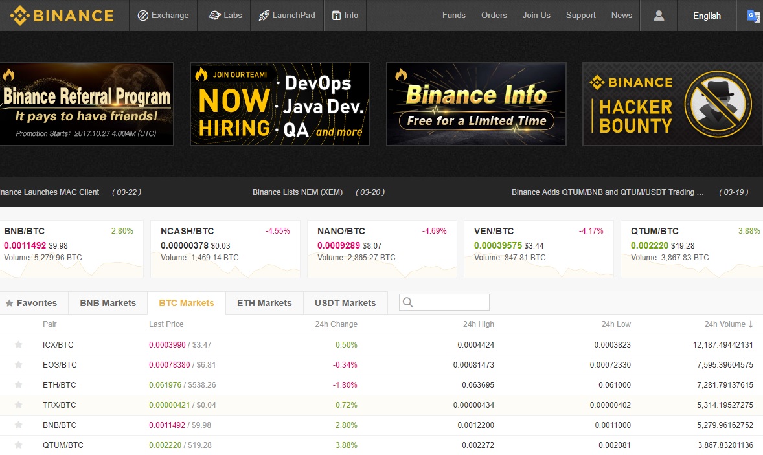Click the TRX 24h volume 5,314.19527275
Image resolution: width=763 pixels, height=455 pixels.
pyautogui.click(x=725, y=405)
